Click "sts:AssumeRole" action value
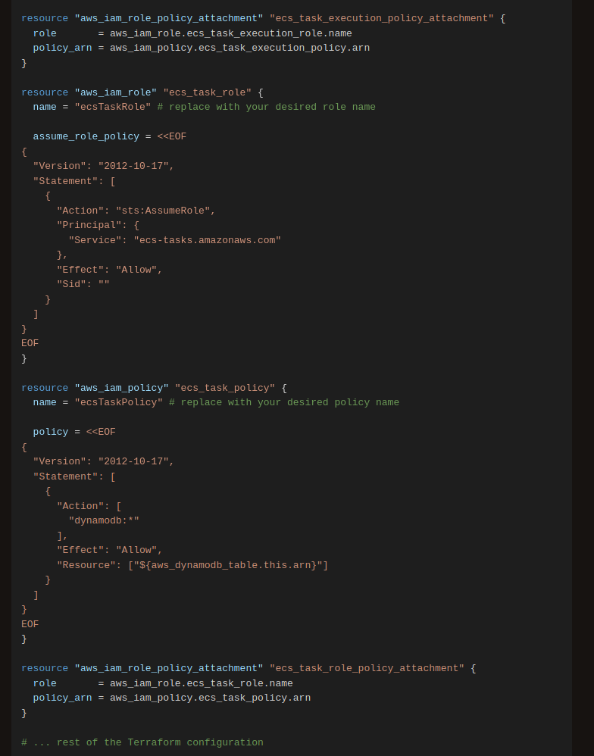Image resolution: width=594 pixels, height=756 pixels. 162,211
